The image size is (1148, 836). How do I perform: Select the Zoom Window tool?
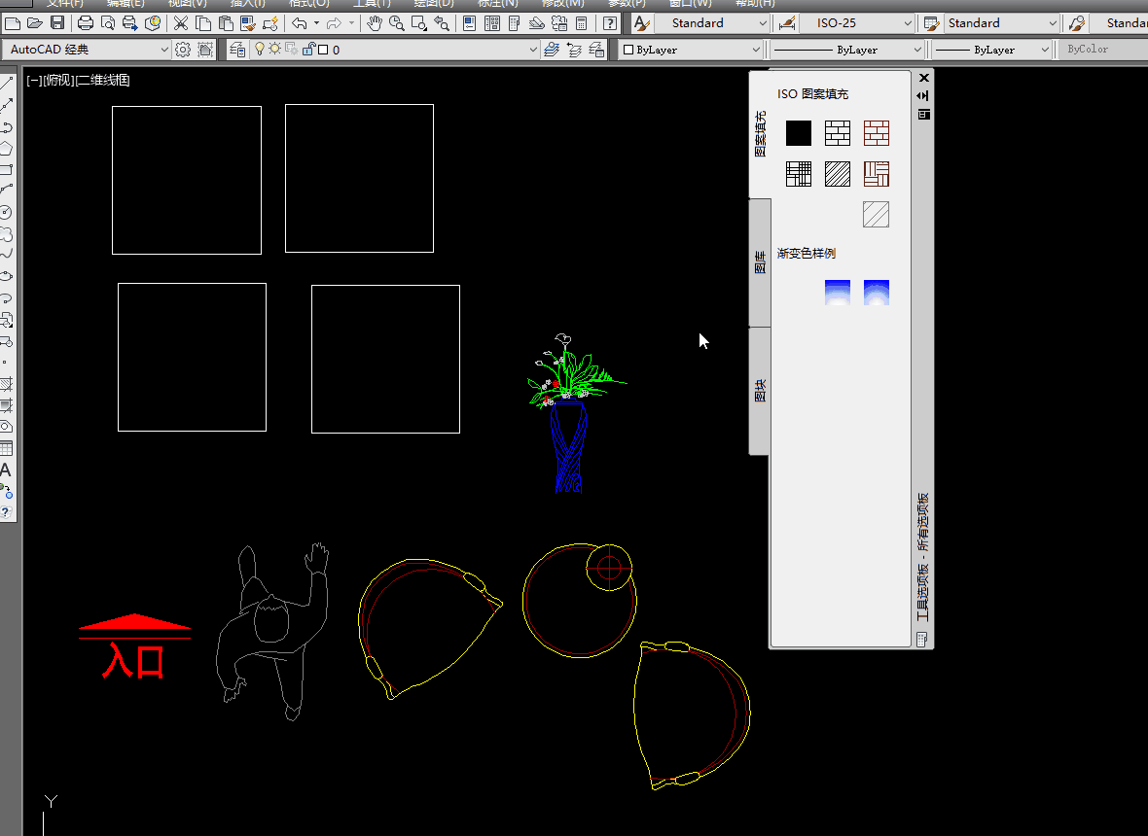click(419, 23)
